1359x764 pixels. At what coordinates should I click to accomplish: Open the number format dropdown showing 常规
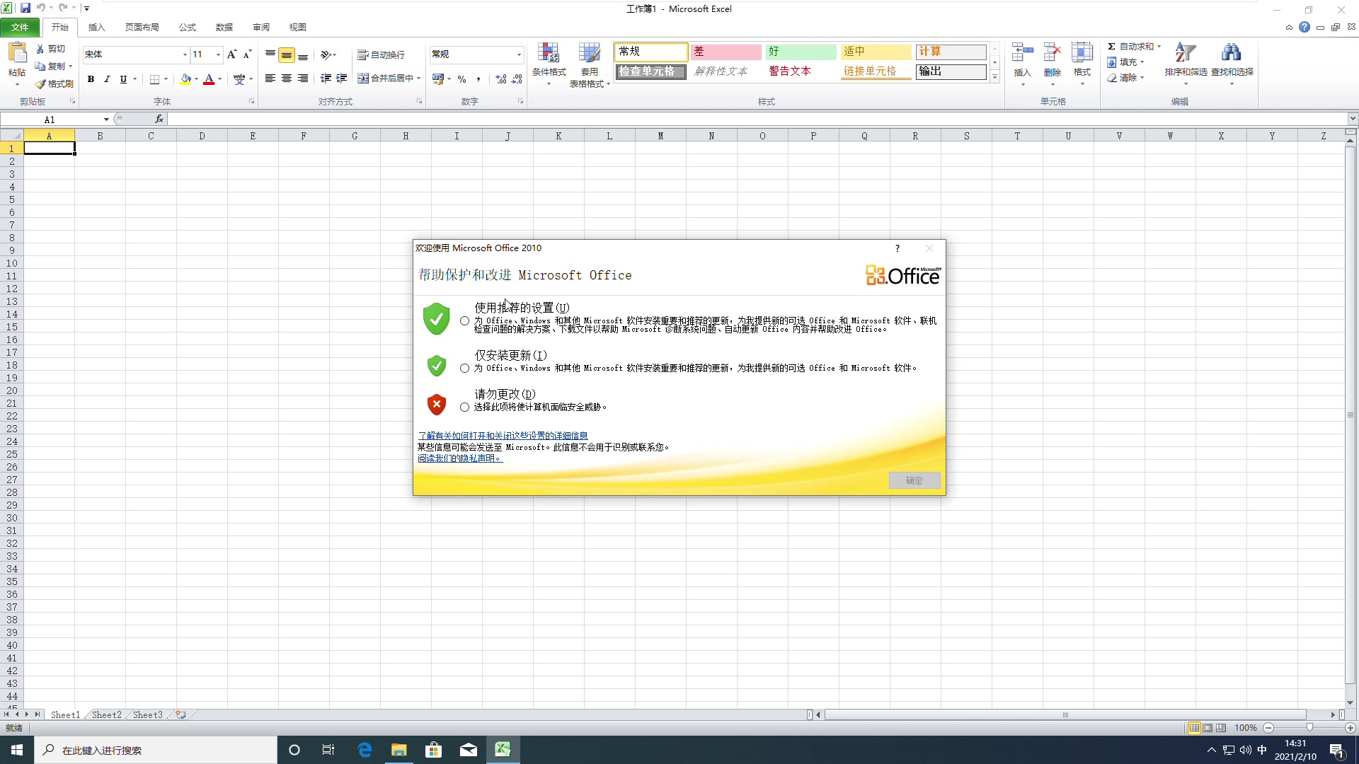pos(517,54)
